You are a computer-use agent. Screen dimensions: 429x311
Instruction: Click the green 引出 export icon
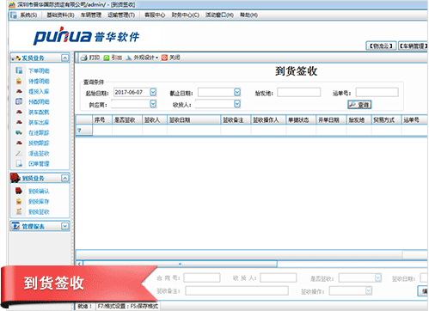[107, 58]
